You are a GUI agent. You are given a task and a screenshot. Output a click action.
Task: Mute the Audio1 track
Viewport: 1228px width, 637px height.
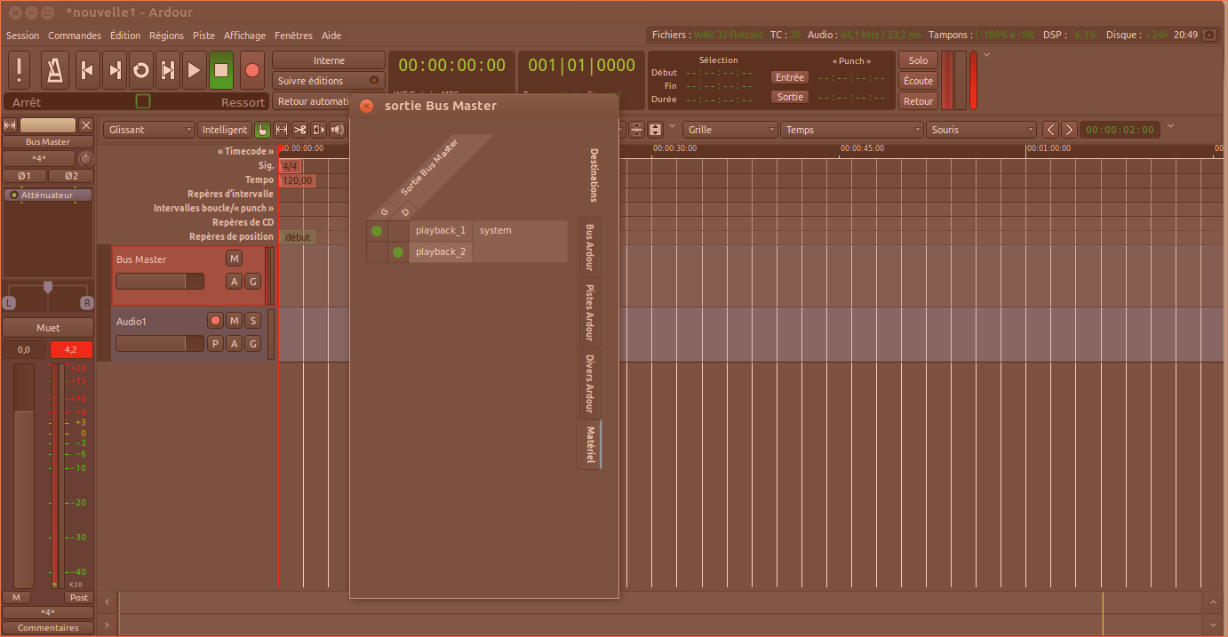coord(234,321)
